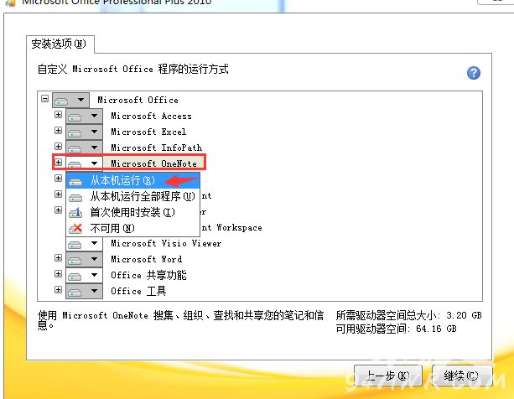
Task: Click the install-on-first-use icon of 首次使用时安装
Action: [75, 213]
